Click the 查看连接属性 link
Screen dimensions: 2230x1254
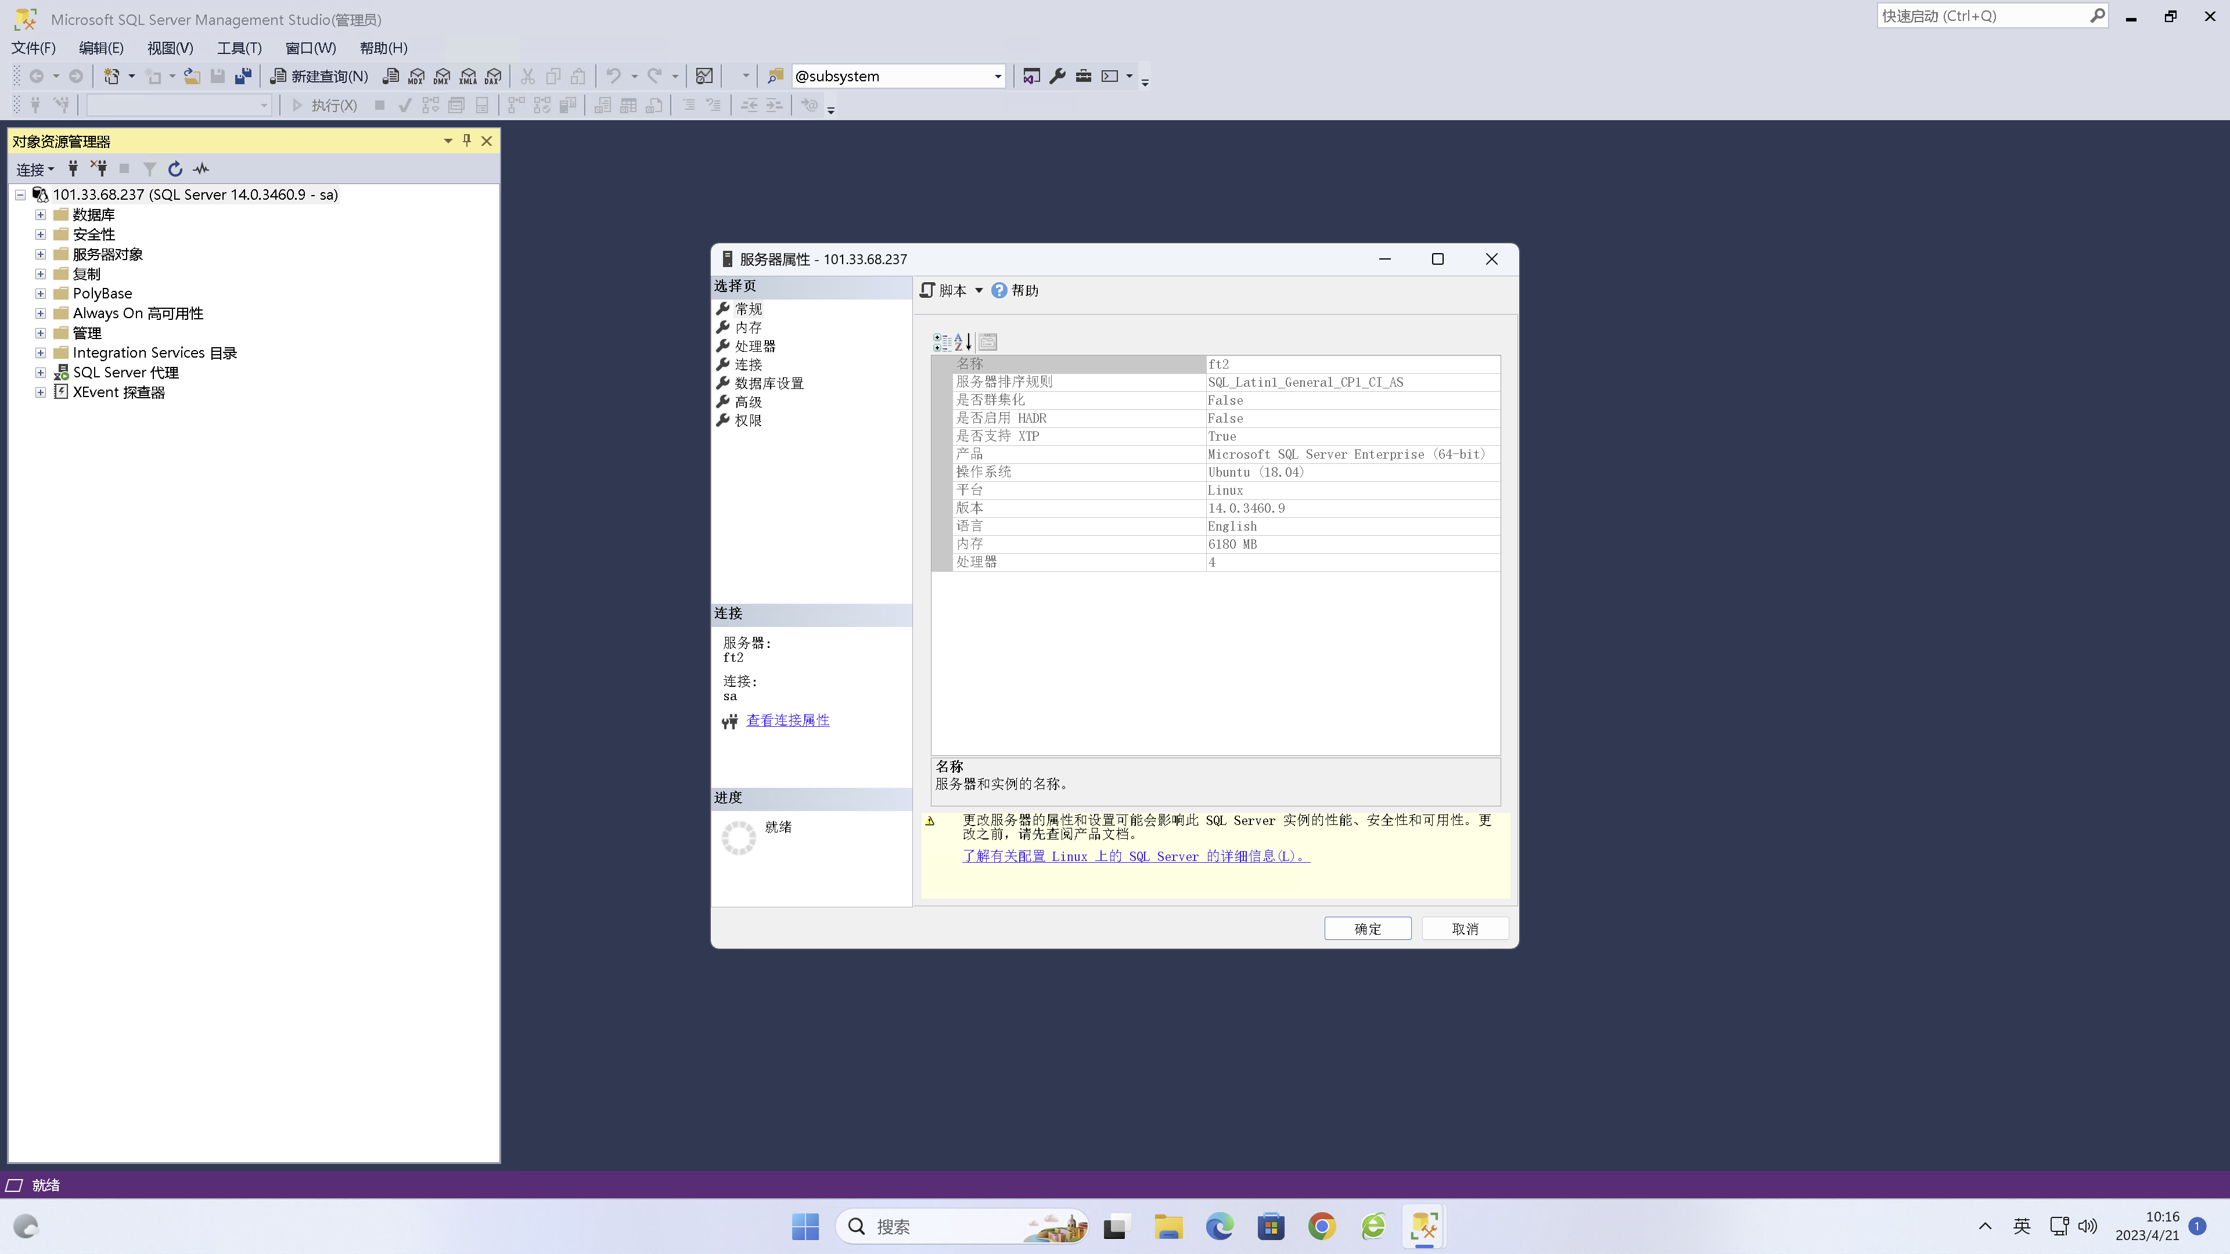[788, 720]
